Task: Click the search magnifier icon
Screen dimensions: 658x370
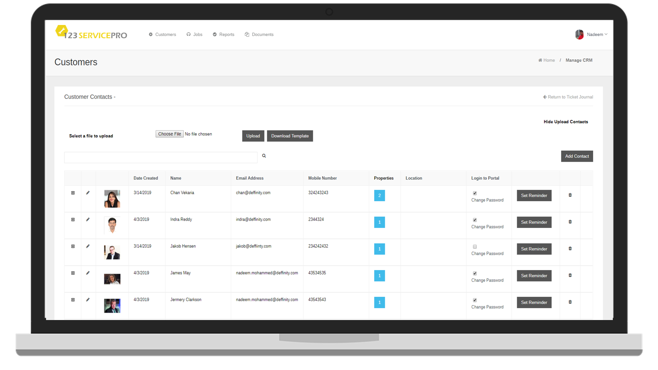Action: pos(264,156)
